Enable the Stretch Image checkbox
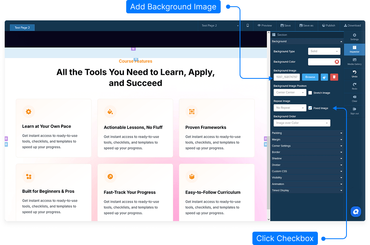The width and height of the screenshot is (370, 245). 310,93
